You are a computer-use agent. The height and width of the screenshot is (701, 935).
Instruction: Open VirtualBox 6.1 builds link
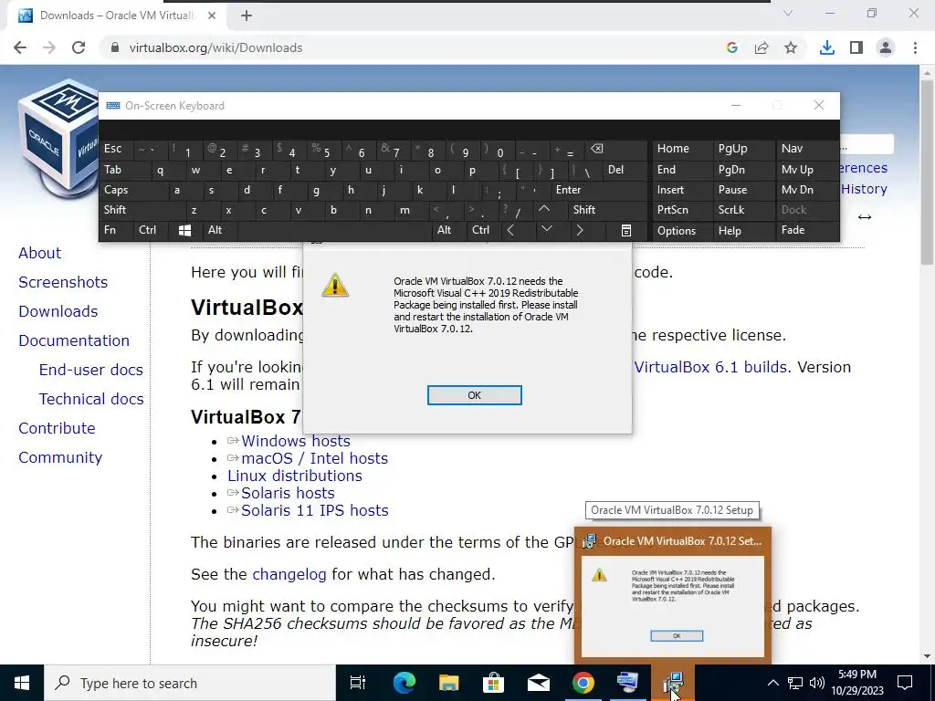[710, 367]
